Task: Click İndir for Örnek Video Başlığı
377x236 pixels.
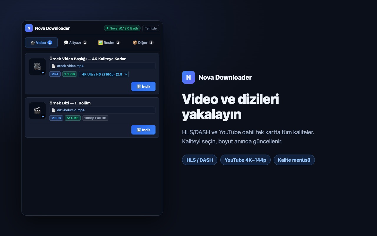Action: pyautogui.click(x=143, y=86)
